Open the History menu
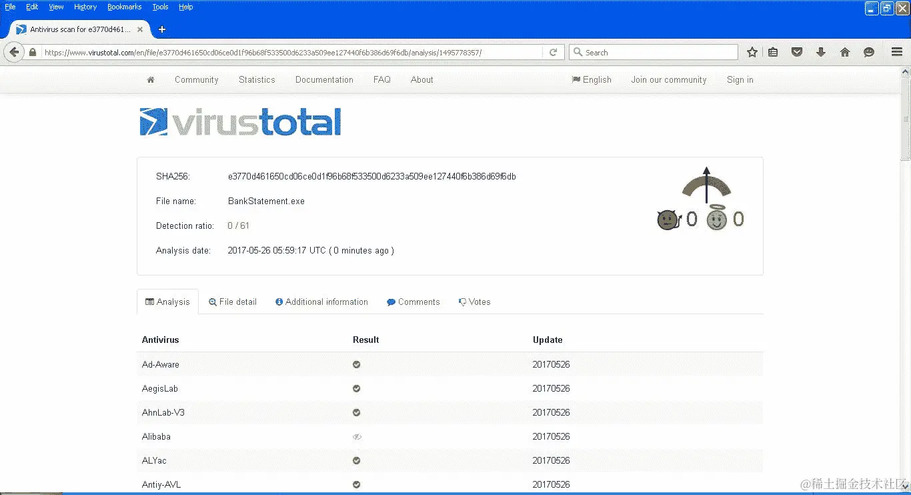Screen dimensions: 911x495 click(85, 7)
